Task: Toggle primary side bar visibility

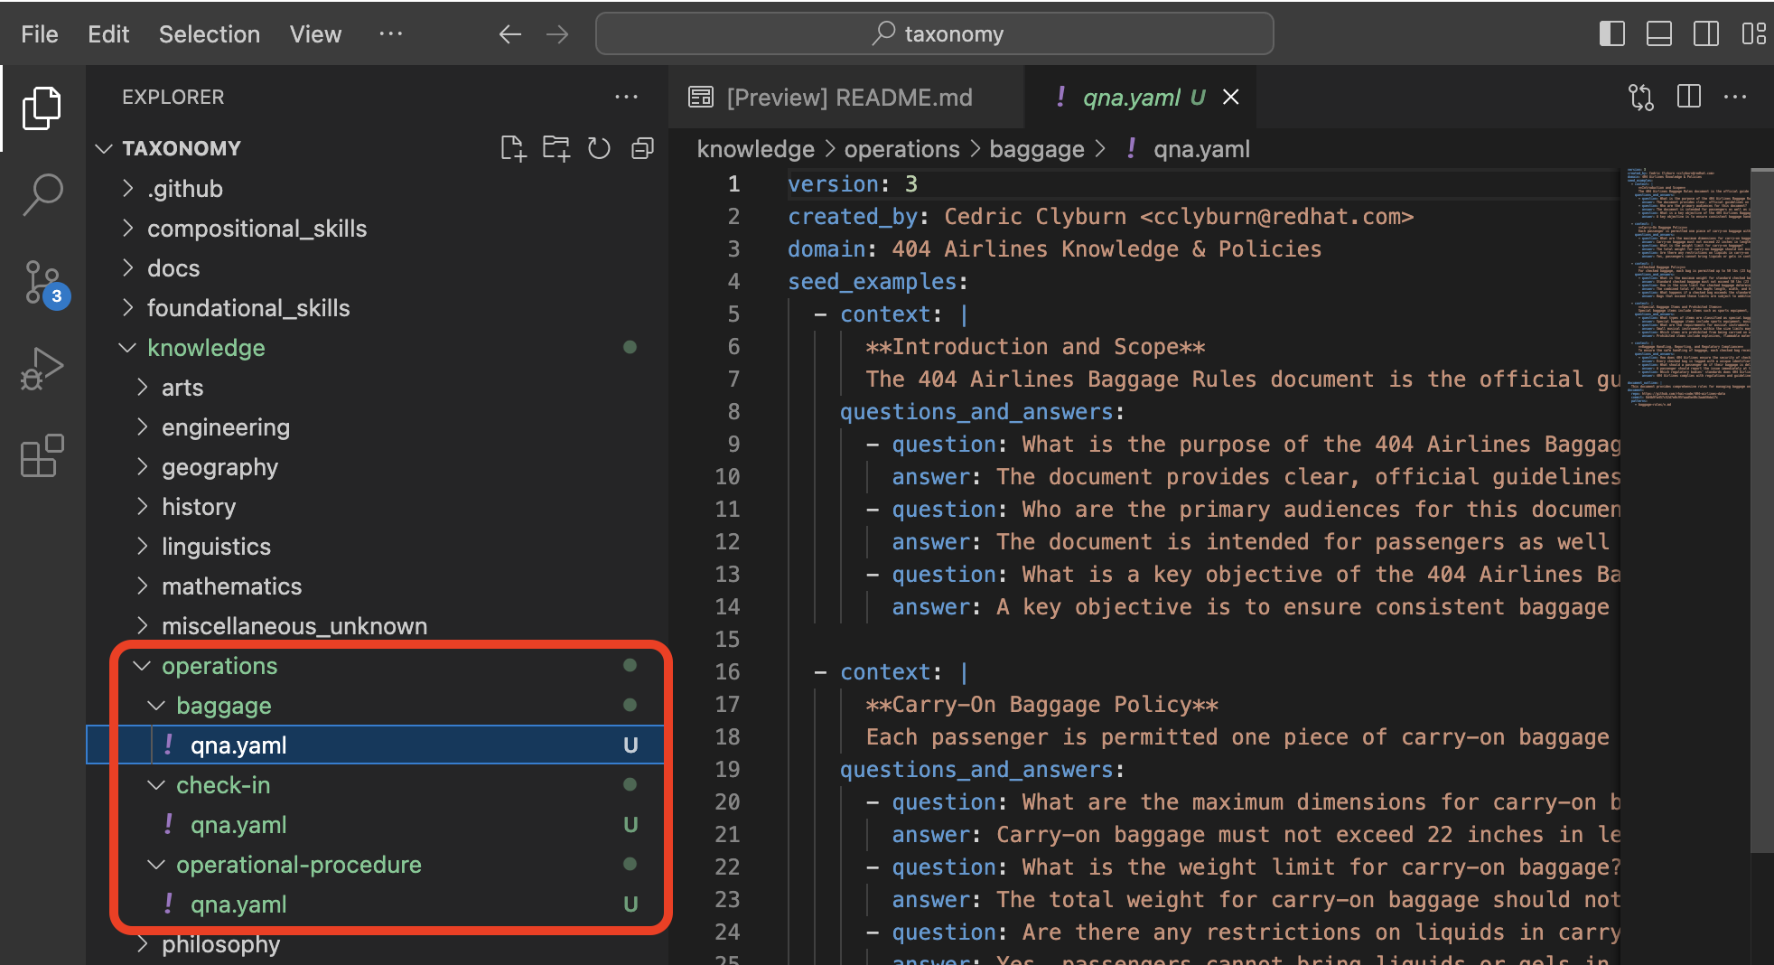Action: click(x=1612, y=34)
